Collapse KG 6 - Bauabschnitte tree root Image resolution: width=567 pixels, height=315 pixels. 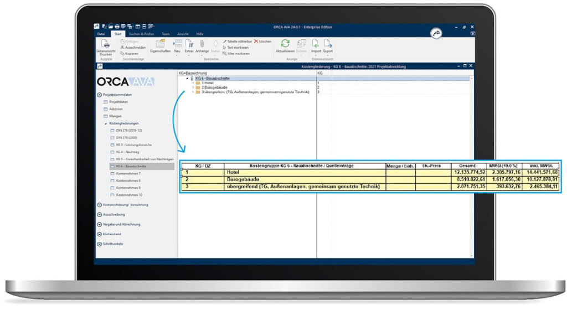click(187, 79)
